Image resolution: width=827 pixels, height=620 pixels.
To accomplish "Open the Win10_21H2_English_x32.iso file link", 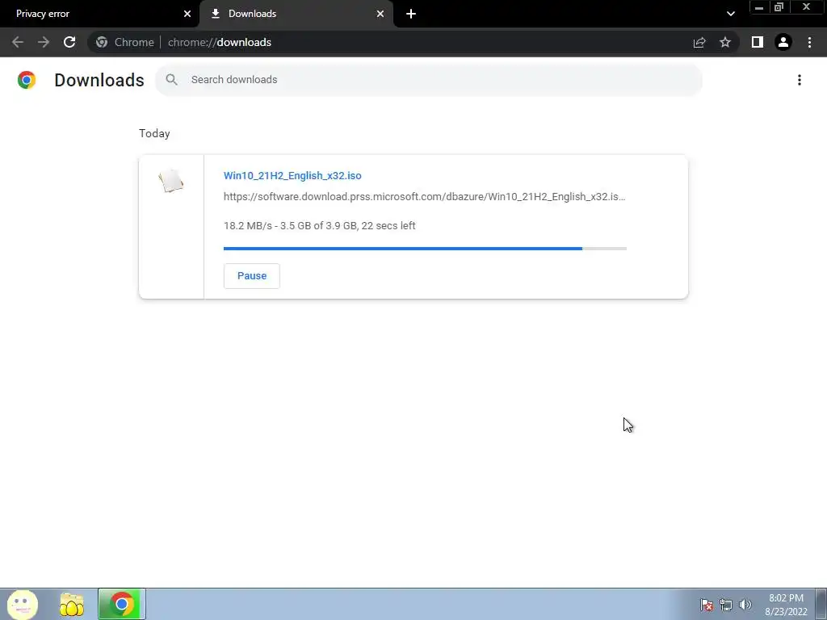I will (x=292, y=175).
